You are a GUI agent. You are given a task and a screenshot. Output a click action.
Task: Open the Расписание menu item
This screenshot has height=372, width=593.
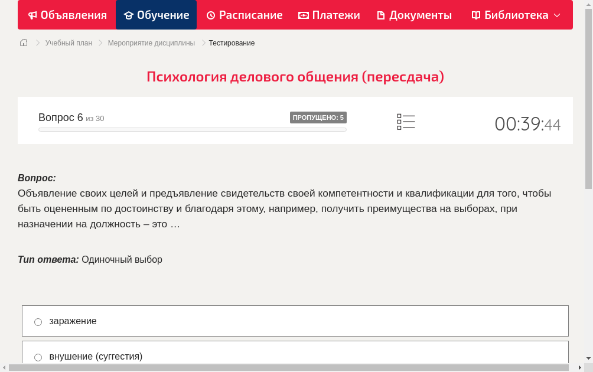point(245,15)
